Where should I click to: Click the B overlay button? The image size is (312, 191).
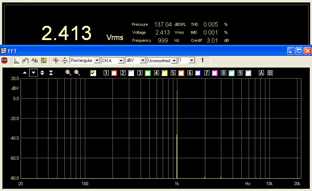(270, 73)
